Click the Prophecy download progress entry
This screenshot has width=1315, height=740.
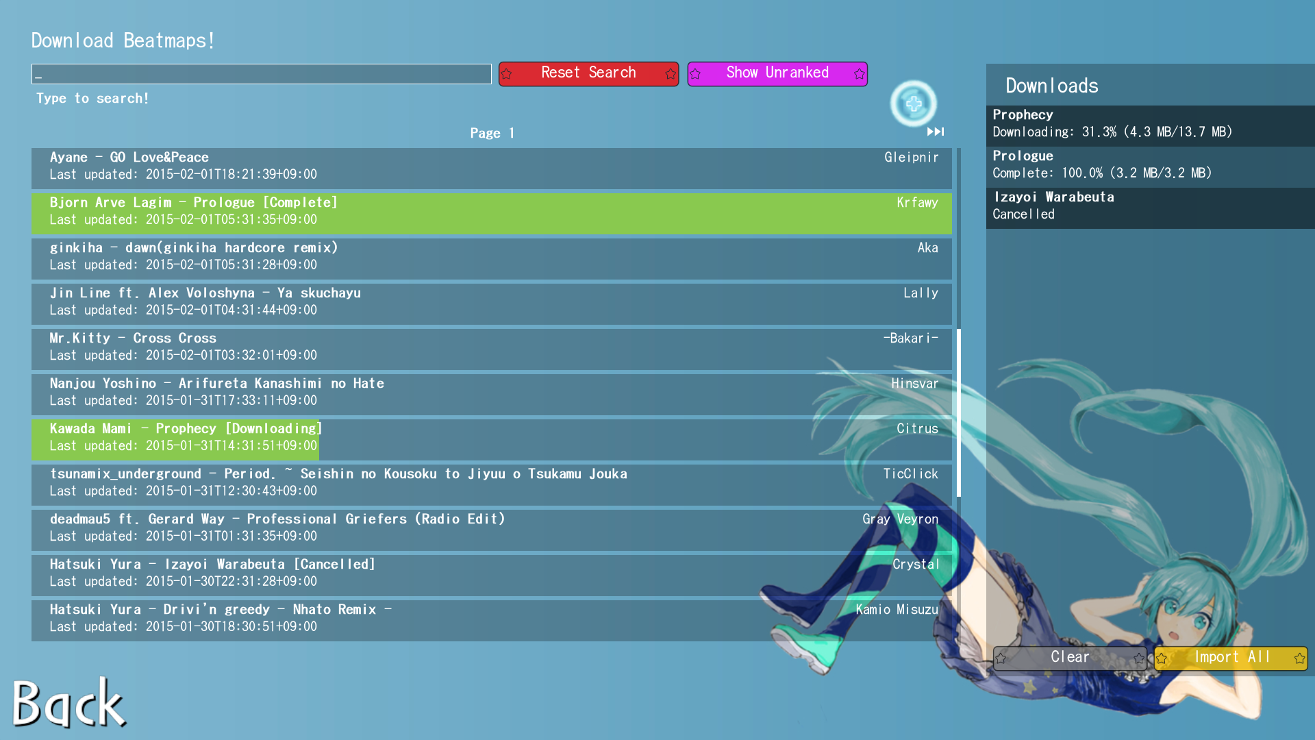tap(1151, 125)
